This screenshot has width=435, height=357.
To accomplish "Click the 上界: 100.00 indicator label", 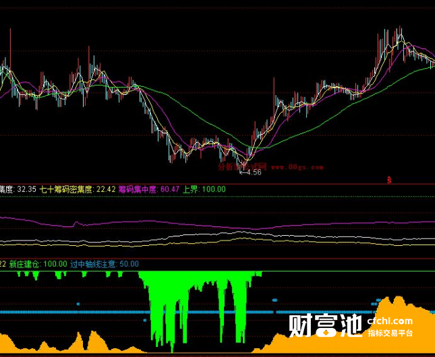I will (x=204, y=189).
